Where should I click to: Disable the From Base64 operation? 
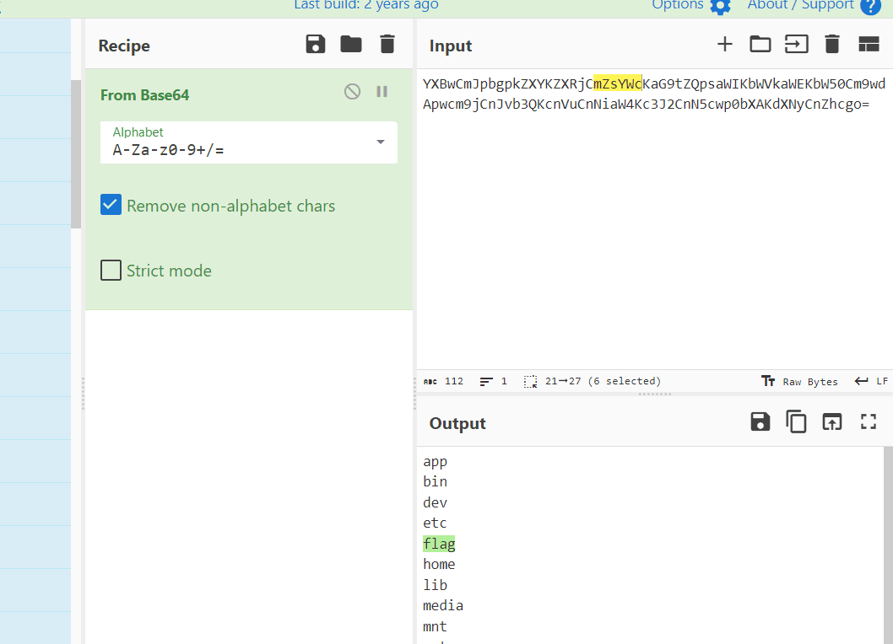click(353, 92)
